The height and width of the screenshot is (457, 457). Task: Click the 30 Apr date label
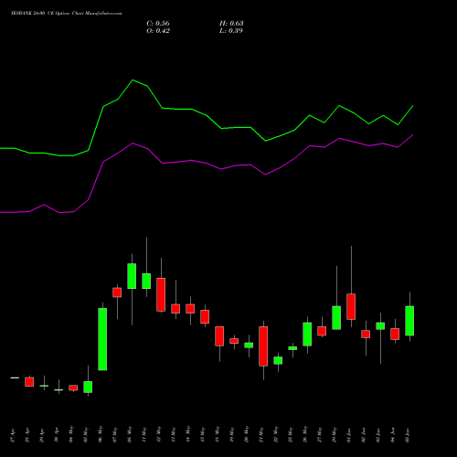pos(57,435)
